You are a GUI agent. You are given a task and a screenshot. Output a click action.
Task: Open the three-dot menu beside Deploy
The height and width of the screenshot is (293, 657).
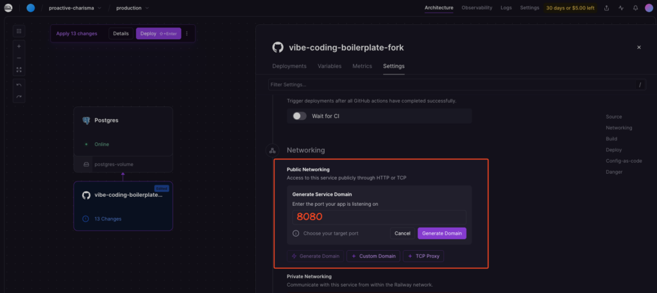tap(187, 33)
